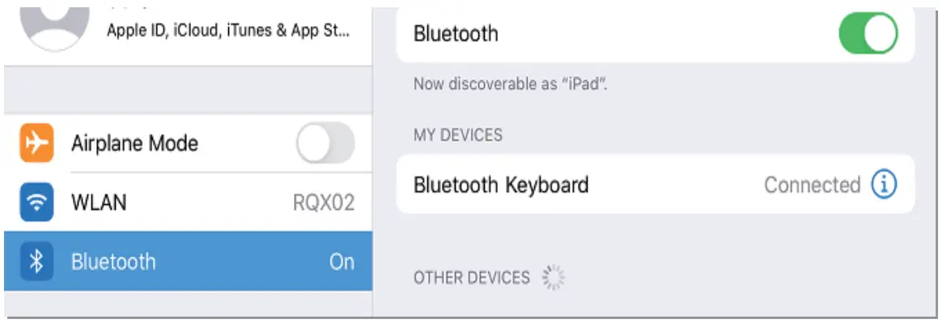
Task: Click the Connected status text
Action: click(x=812, y=185)
